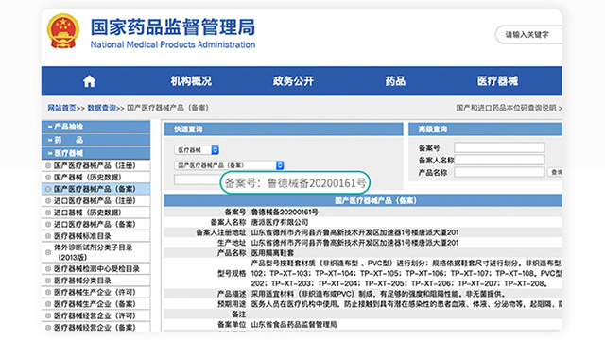605x358 pixels.
Task: Click the home icon in navigation bar
Action: (89, 81)
